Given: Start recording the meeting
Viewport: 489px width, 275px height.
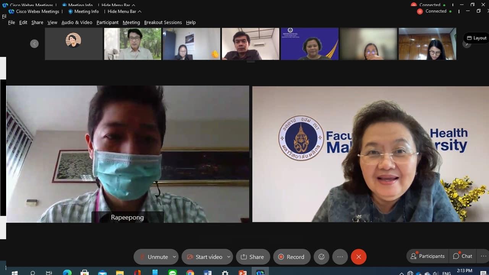Looking at the screenshot, I should click(291, 257).
